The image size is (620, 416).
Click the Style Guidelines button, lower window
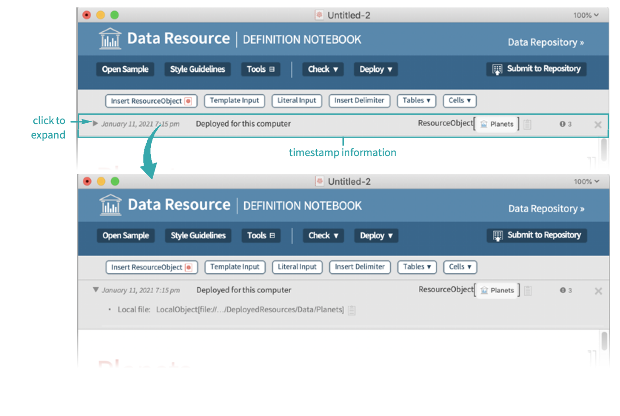coord(198,235)
